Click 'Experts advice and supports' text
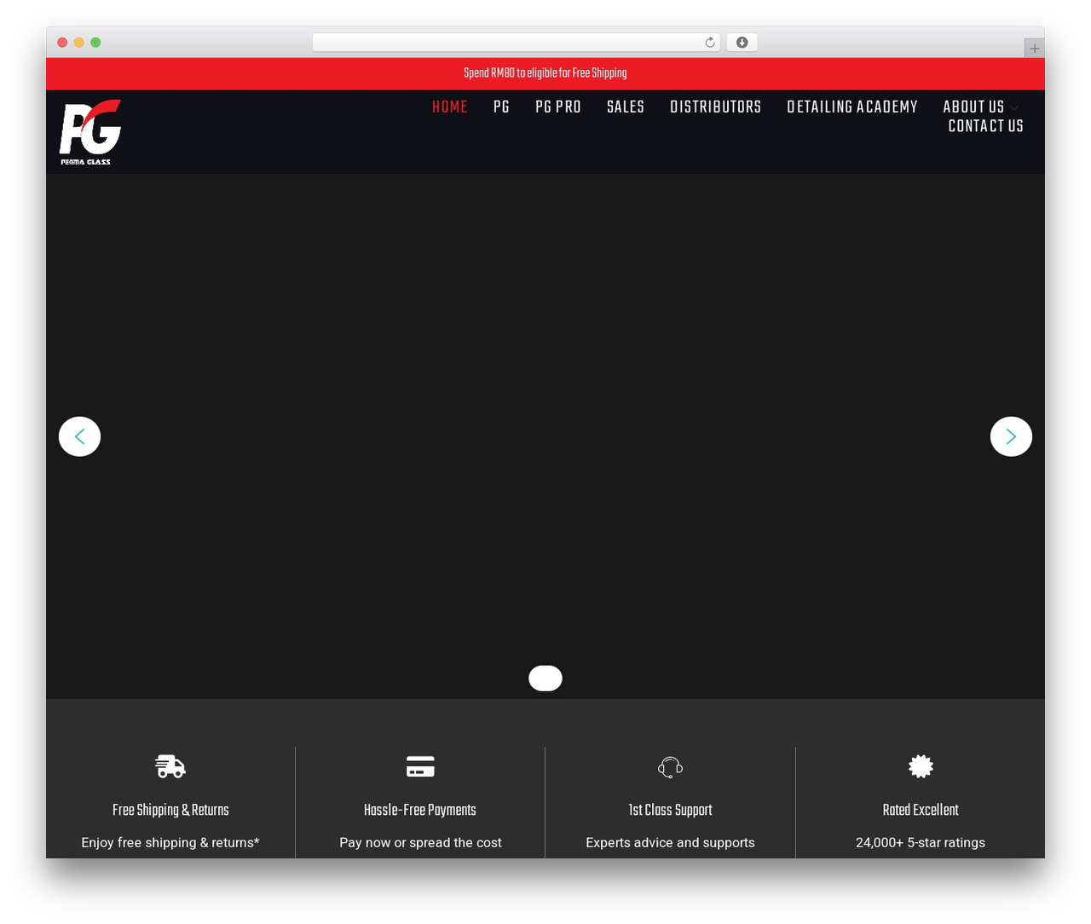Image resolution: width=1091 pixels, height=924 pixels. click(670, 842)
